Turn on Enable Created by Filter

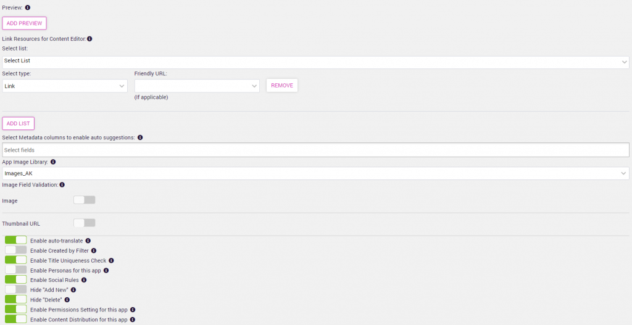[x=16, y=250]
